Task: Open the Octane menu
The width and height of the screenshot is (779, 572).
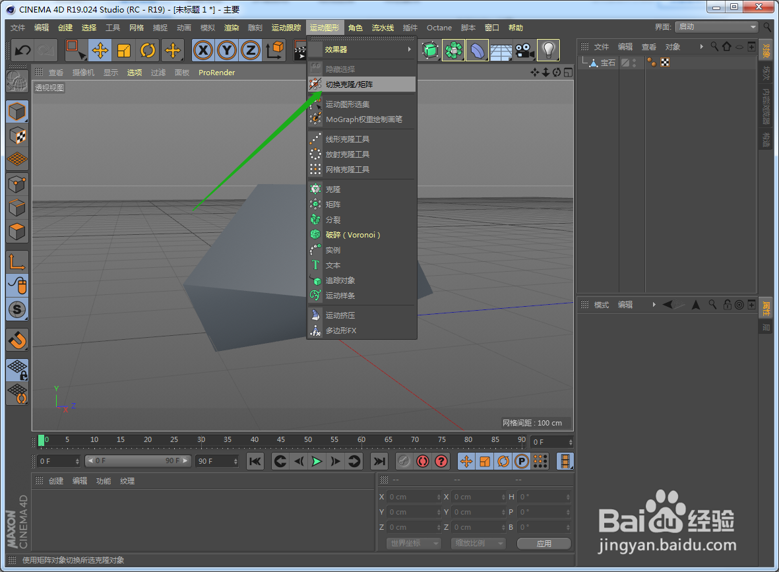Action: (x=439, y=28)
